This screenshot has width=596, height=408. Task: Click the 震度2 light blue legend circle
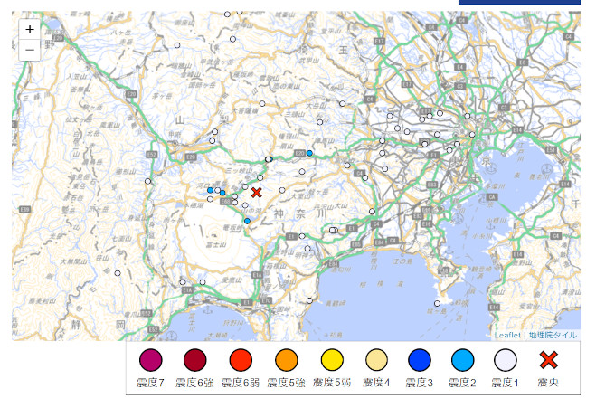click(462, 360)
